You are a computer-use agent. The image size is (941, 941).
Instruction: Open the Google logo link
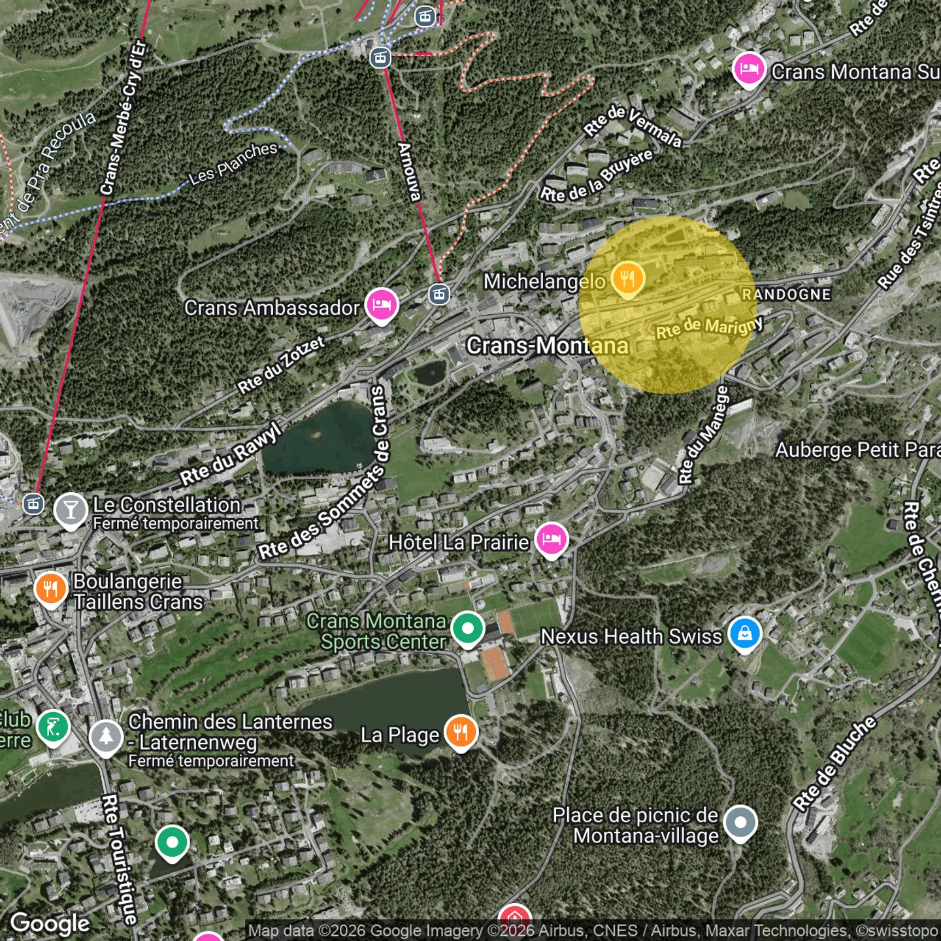click(x=50, y=923)
